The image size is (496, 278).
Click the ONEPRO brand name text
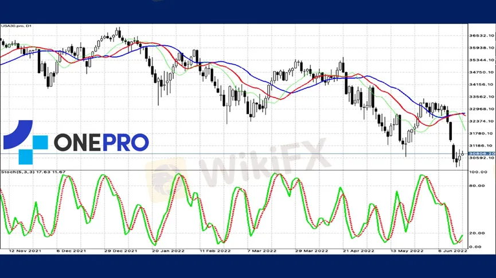101,142
